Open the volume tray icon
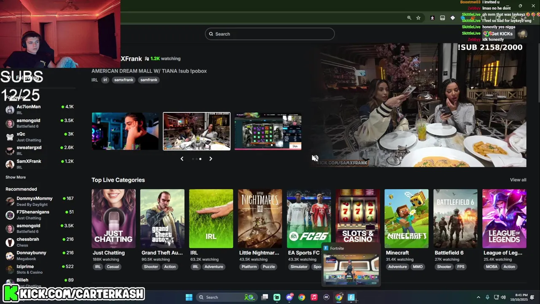The image size is (540, 304). point(504,297)
